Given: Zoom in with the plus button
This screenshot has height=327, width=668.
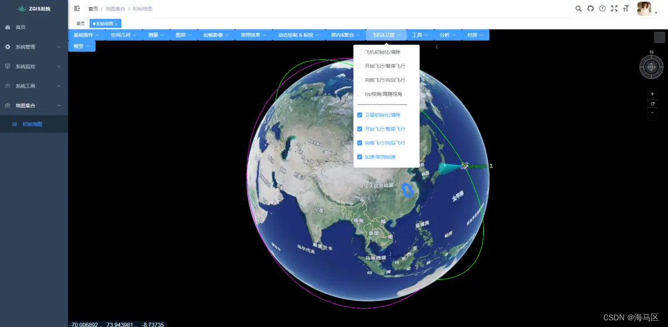Looking at the screenshot, I should tap(652, 94).
